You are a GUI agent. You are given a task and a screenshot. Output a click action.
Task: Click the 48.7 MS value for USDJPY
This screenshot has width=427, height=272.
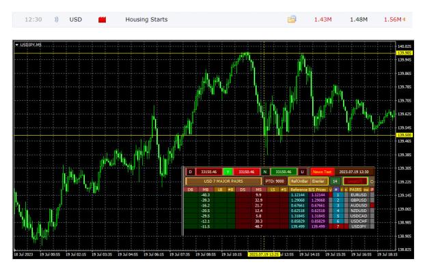pos(258,226)
